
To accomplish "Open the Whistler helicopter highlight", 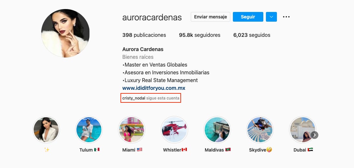I will (174, 130).
